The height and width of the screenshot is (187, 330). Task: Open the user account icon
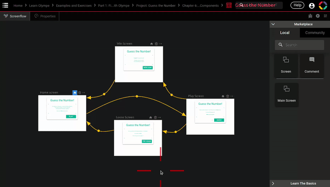click(x=312, y=5)
